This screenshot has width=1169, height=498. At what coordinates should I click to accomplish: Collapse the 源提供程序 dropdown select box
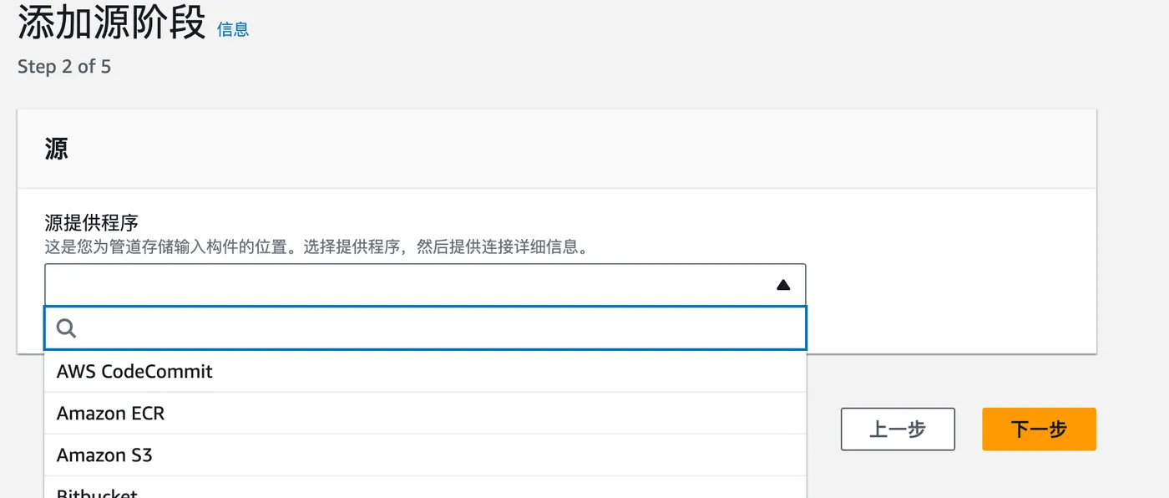tap(417, 285)
